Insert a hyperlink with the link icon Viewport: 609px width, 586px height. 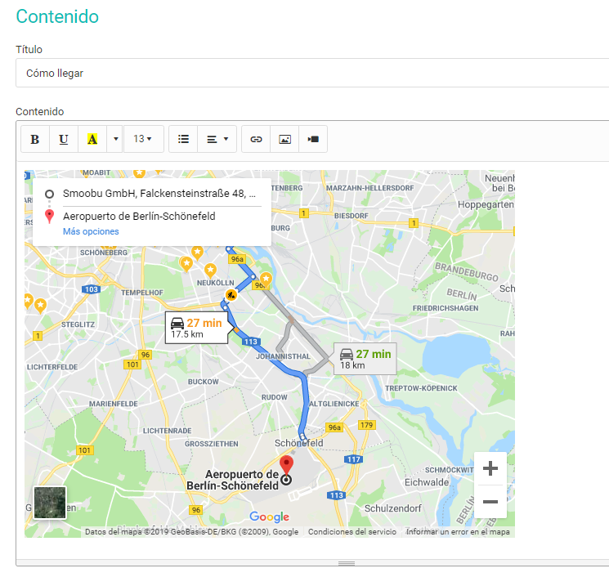[x=256, y=139]
